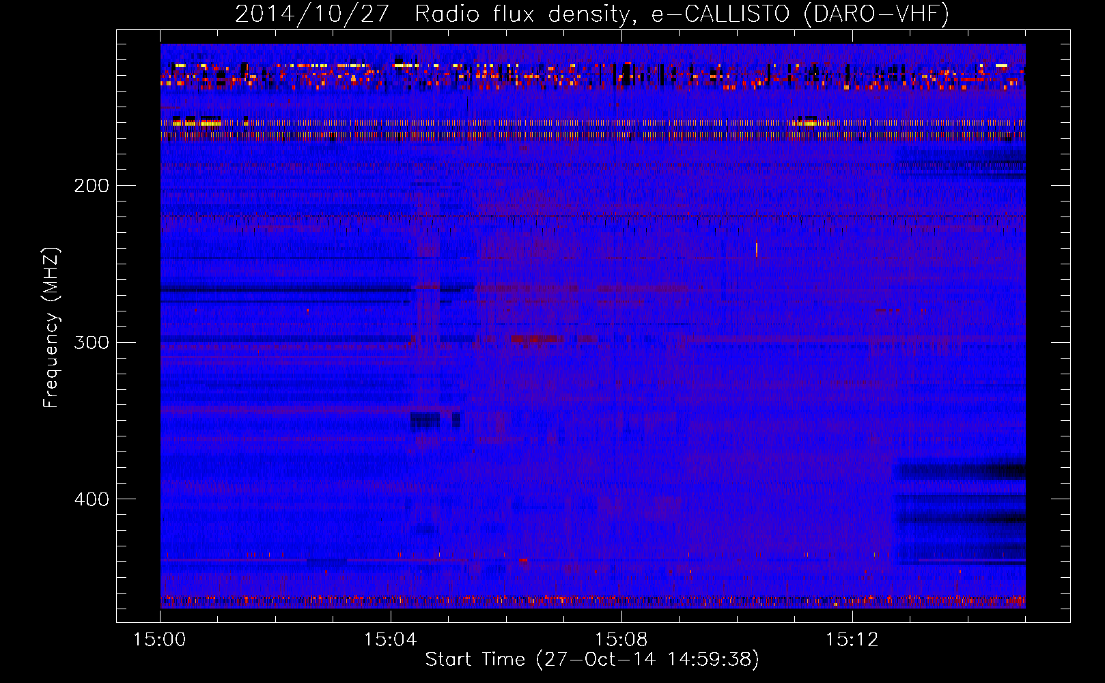Viewport: 1105px width, 683px height.
Task: Click the plot title with date 2014/10/27
Action: (x=591, y=14)
